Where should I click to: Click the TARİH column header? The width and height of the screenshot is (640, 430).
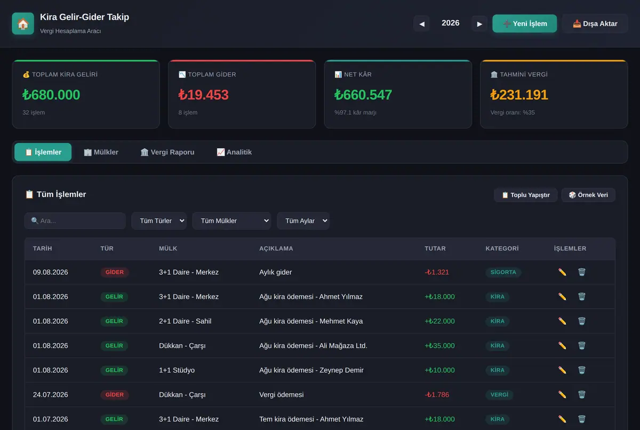pos(43,249)
